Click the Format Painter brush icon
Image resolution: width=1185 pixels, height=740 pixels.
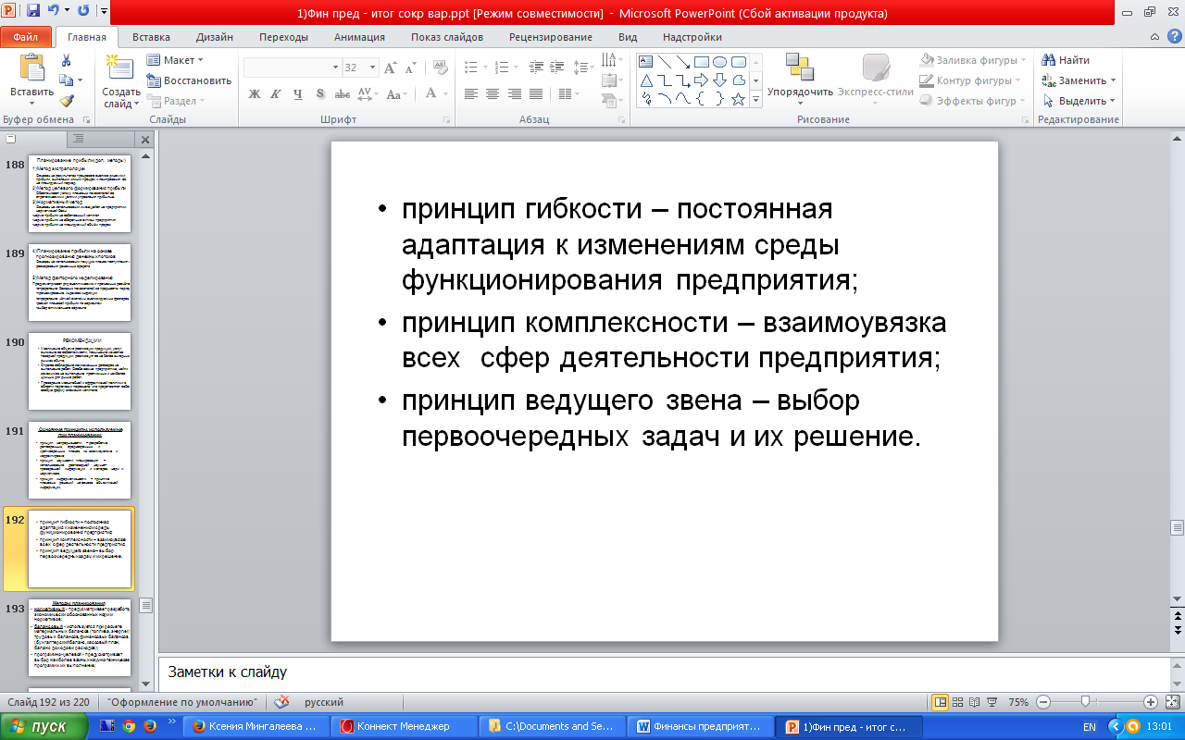pos(66,101)
